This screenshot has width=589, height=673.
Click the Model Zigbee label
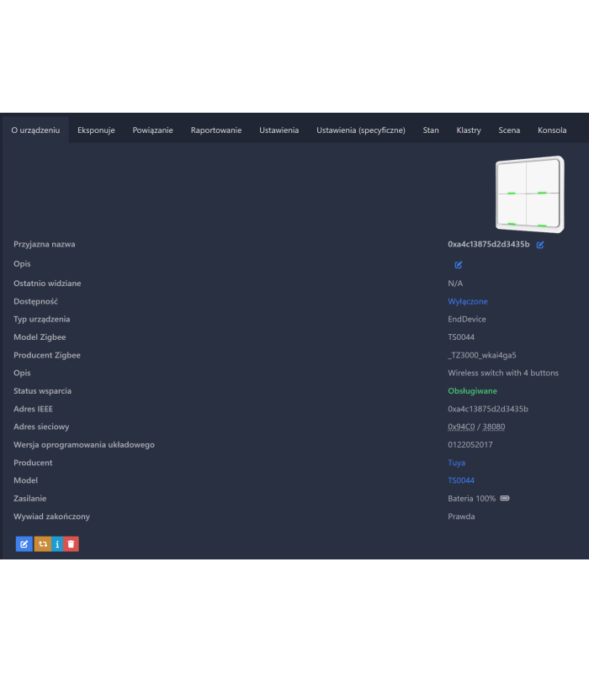pos(40,337)
